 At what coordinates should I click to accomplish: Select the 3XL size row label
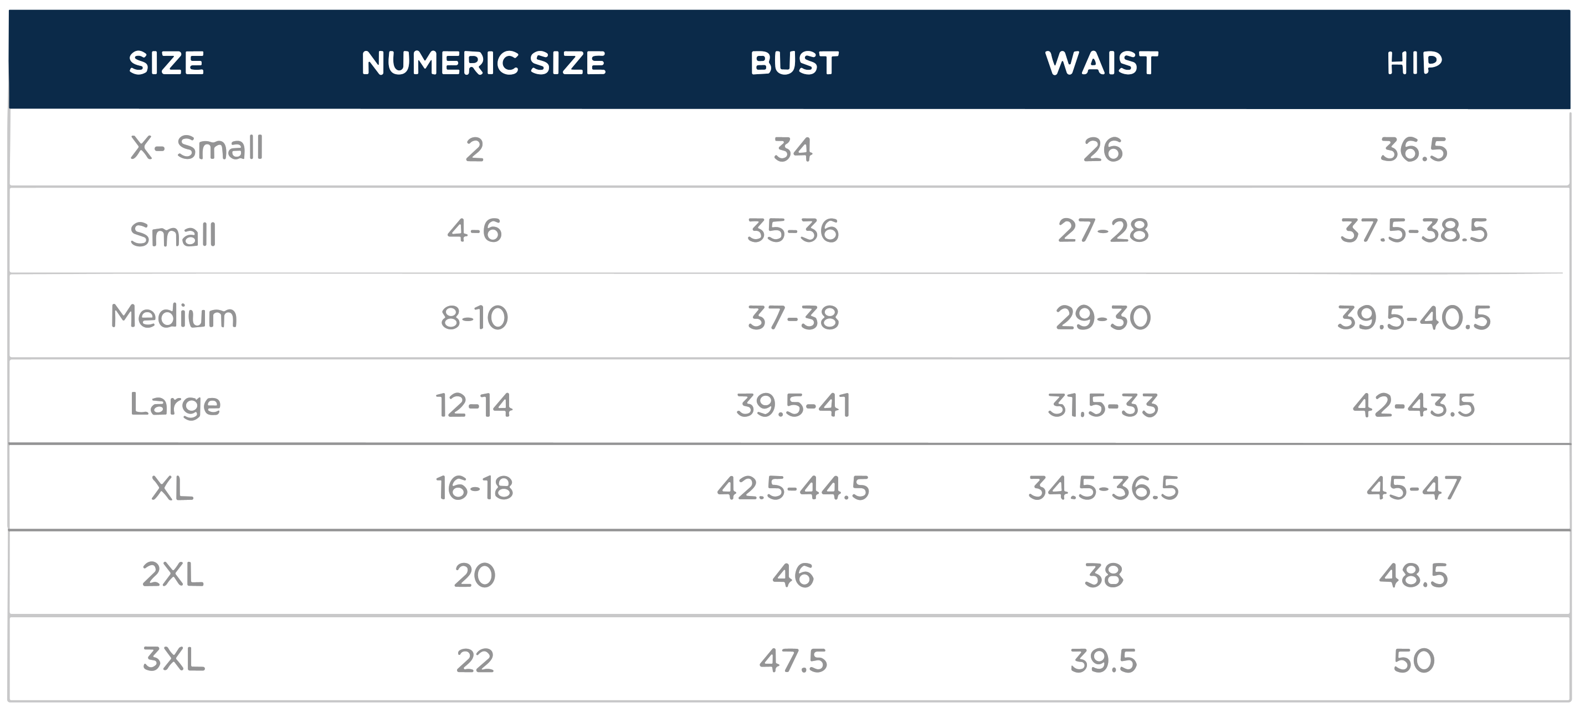pos(173,660)
